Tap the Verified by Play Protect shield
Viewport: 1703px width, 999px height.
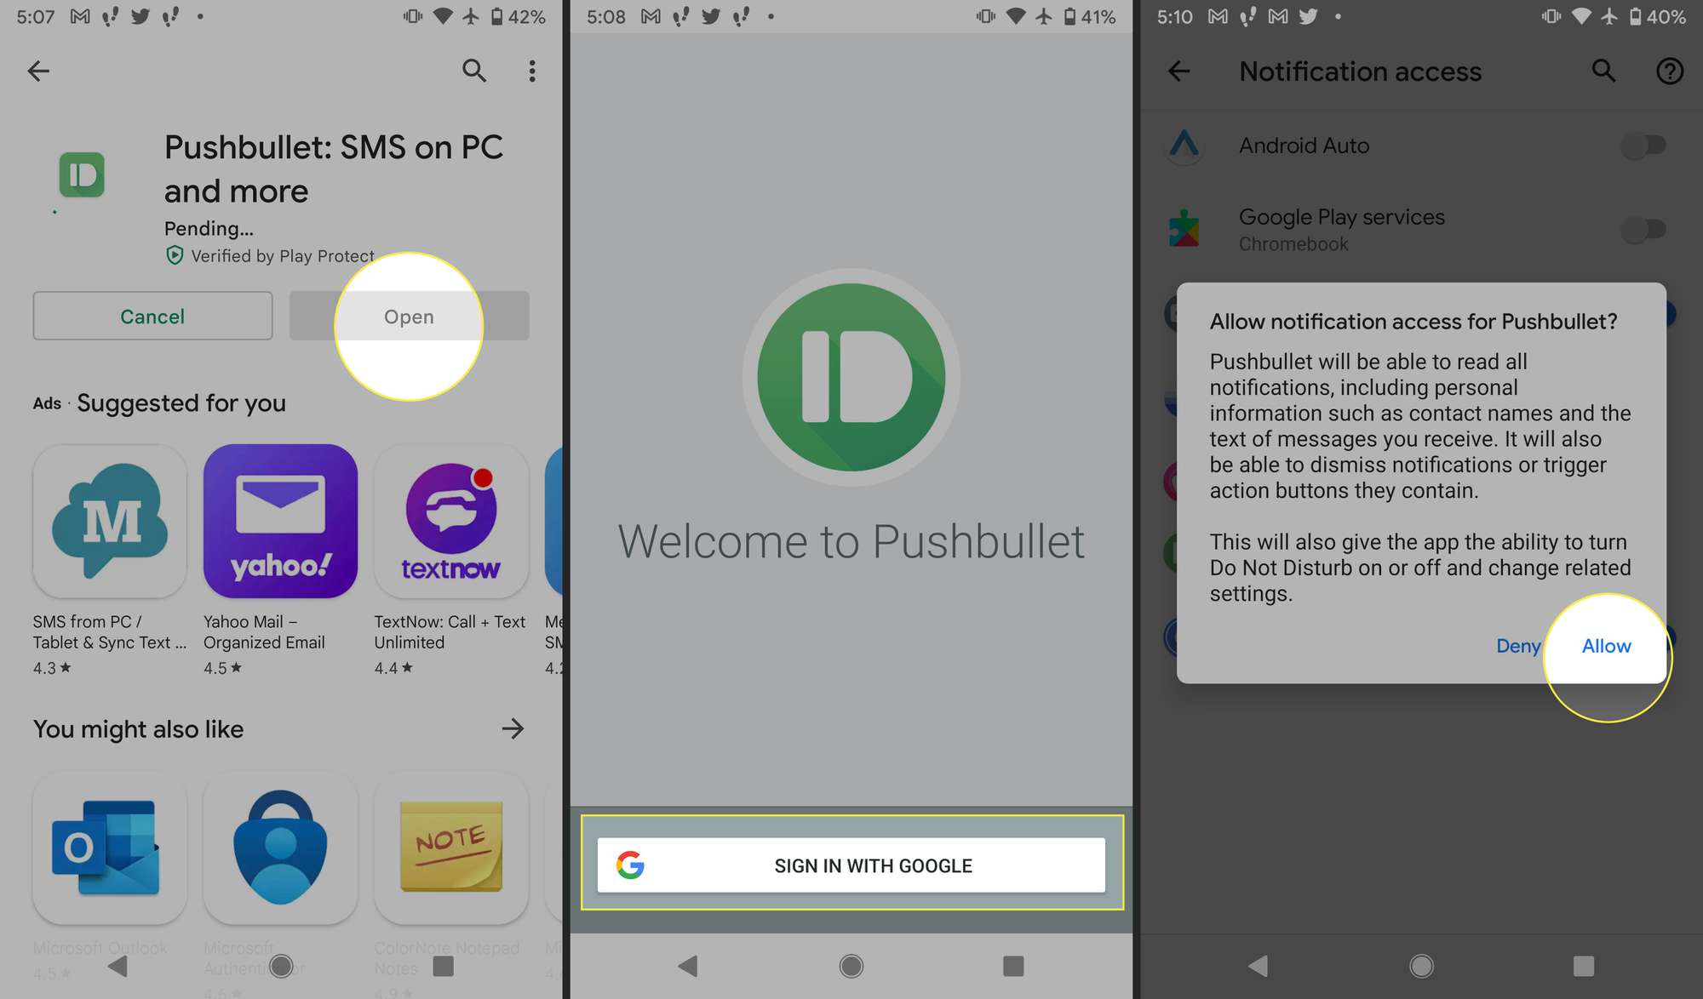click(x=175, y=255)
